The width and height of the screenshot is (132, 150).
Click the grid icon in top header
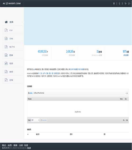(114, 3)
